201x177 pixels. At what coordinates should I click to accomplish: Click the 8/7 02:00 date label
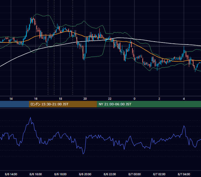coord(159,174)
